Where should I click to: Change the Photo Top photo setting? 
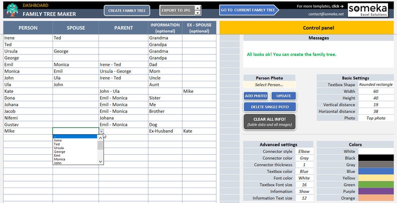click(x=375, y=118)
